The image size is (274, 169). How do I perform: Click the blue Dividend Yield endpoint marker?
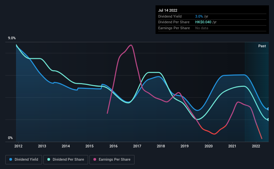tap(268, 109)
